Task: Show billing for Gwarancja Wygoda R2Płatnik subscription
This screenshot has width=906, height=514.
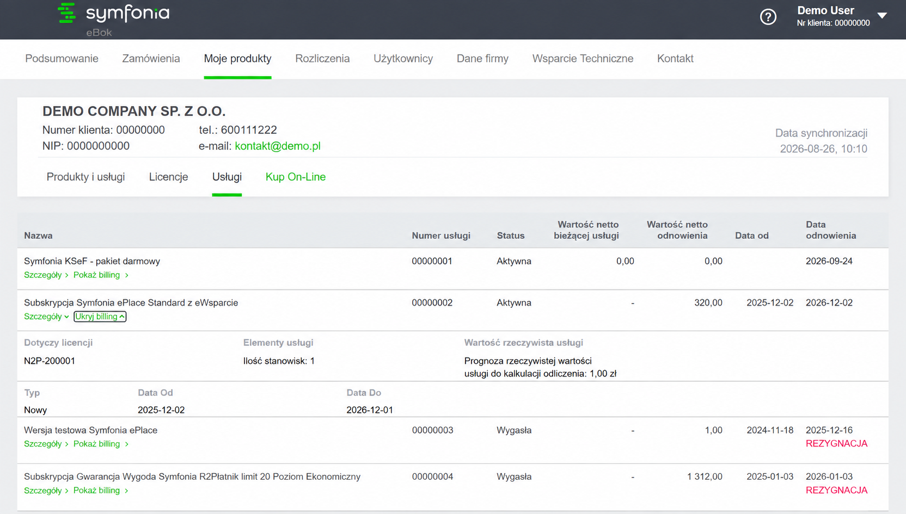Action: 101,491
